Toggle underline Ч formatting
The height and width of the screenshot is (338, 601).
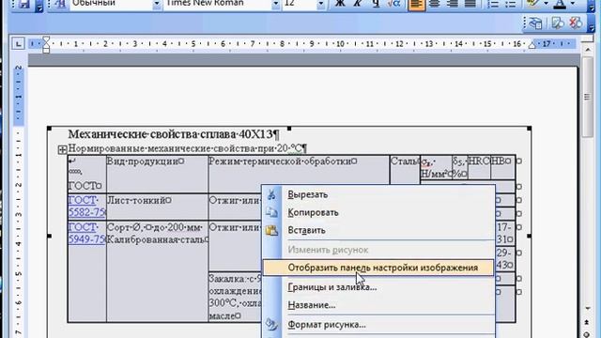pyautogui.click(x=376, y=4)
